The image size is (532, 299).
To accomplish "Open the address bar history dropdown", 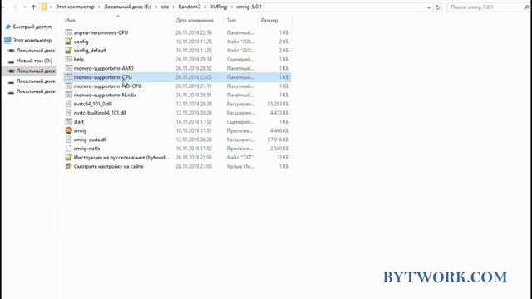I will (x=429, y=7).
